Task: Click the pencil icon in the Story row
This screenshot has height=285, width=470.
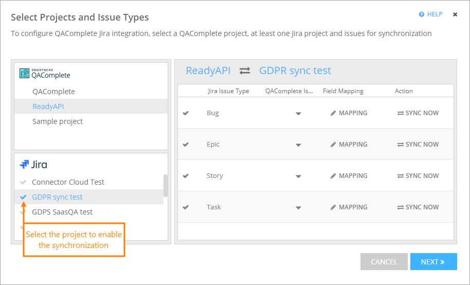Action: (333, 176)
